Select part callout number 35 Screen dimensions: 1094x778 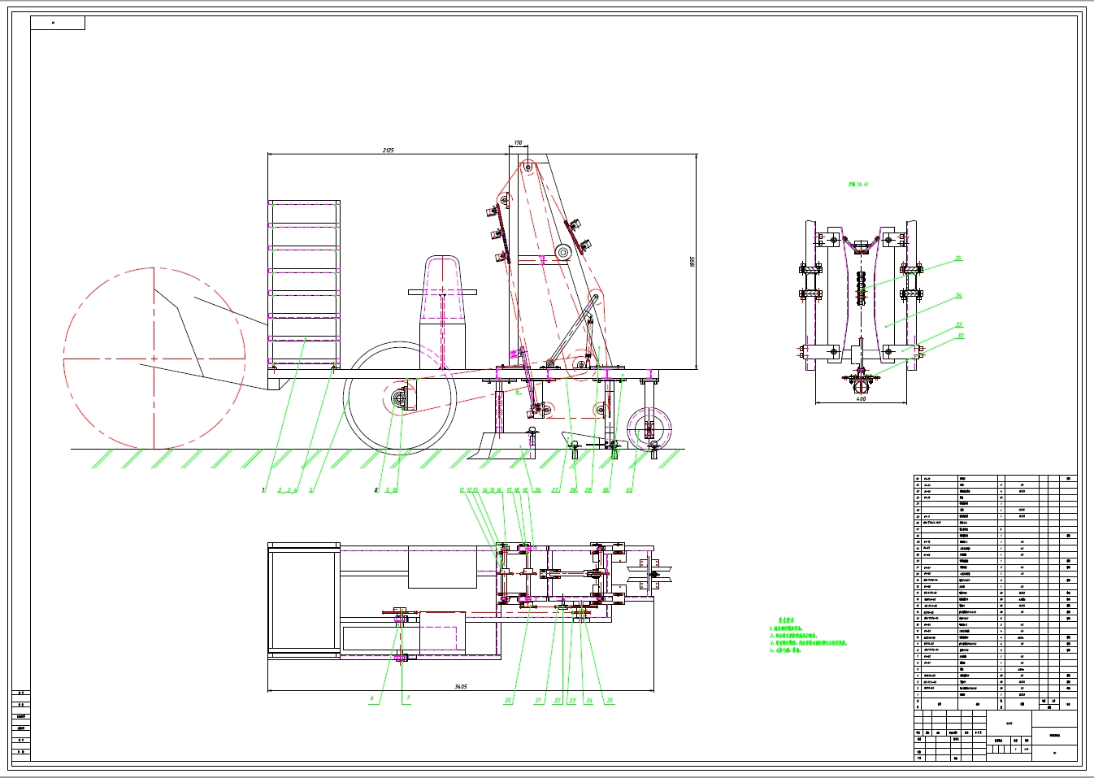pyautogui.click(x=959, y=259)
